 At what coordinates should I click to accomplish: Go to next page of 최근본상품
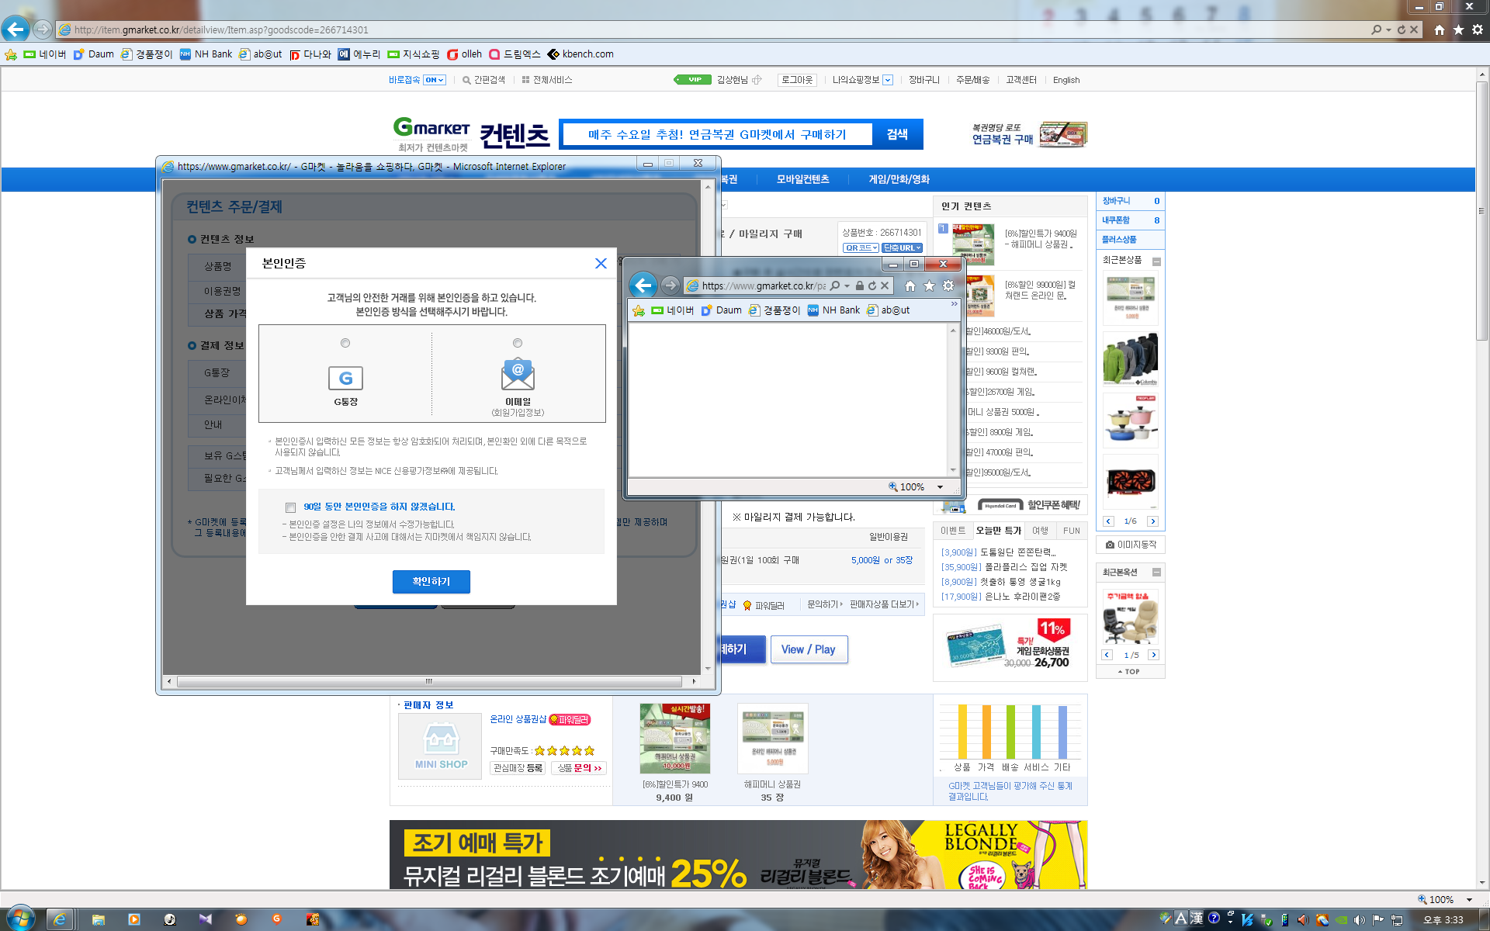point(1152,521)
